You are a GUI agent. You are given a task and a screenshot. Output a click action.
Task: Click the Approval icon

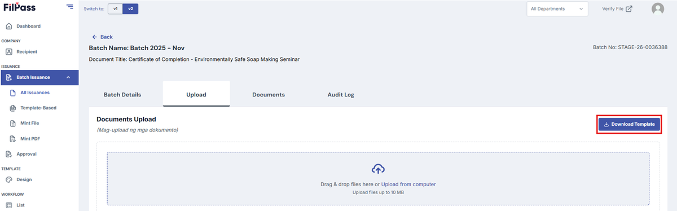pyautogui.click(x=9, y=154)
